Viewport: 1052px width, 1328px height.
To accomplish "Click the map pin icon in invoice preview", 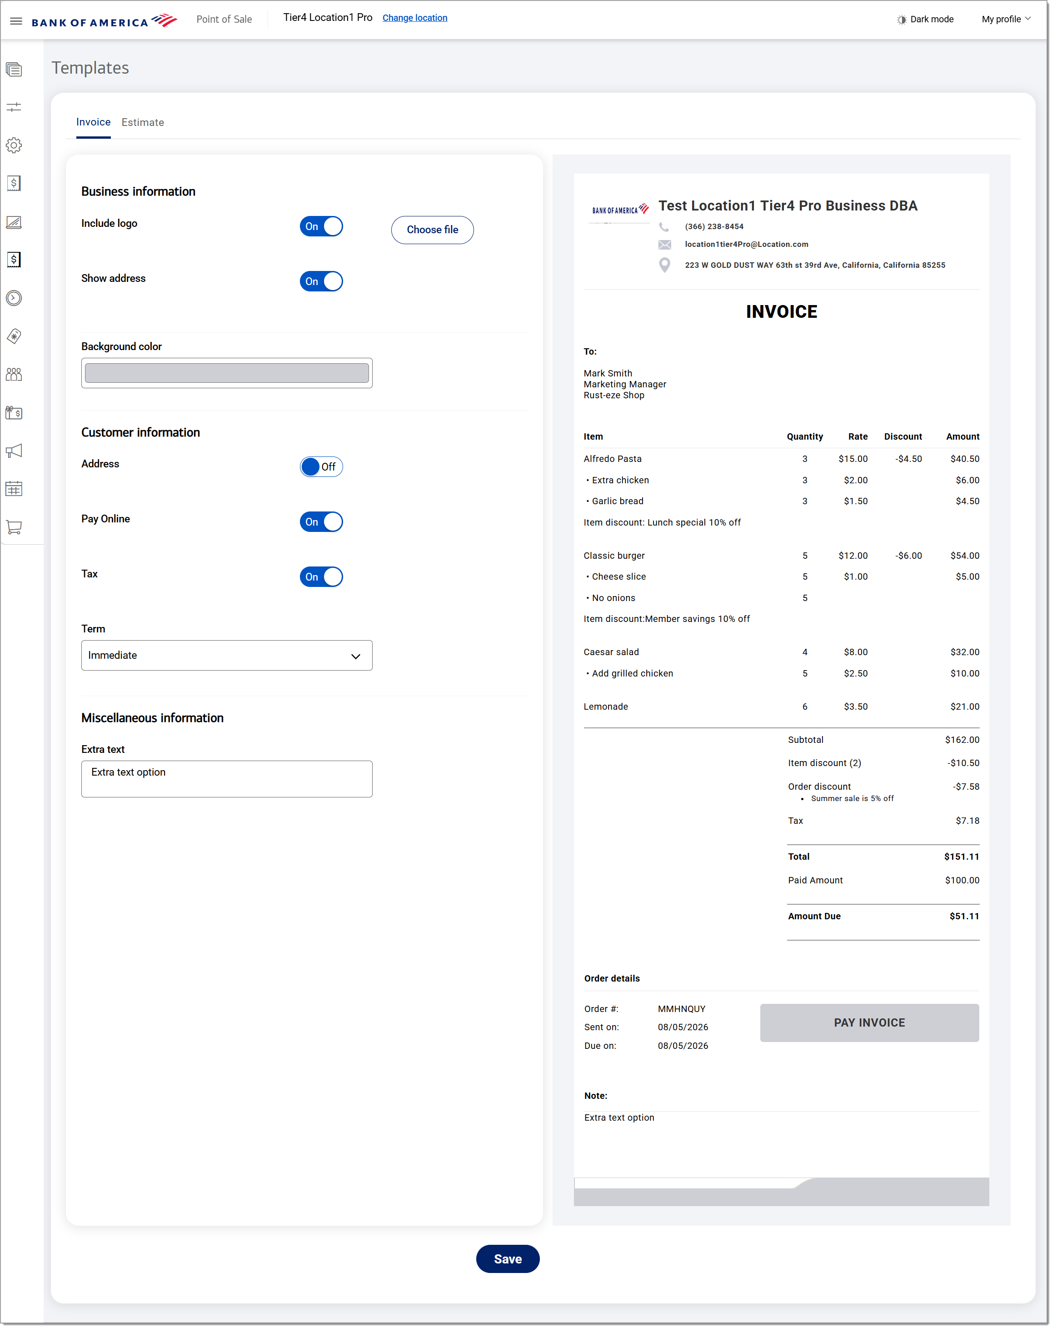I will [x=665, y=266].
